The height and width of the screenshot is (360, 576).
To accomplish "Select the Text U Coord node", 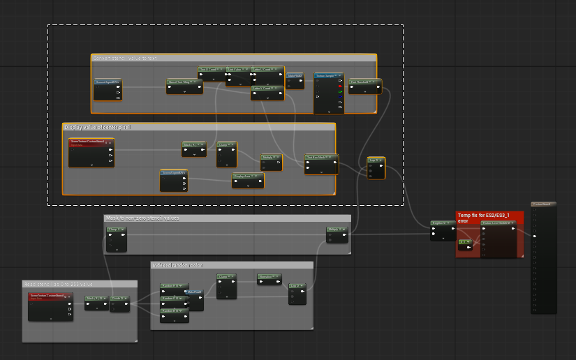I will [x=213, y=74].
